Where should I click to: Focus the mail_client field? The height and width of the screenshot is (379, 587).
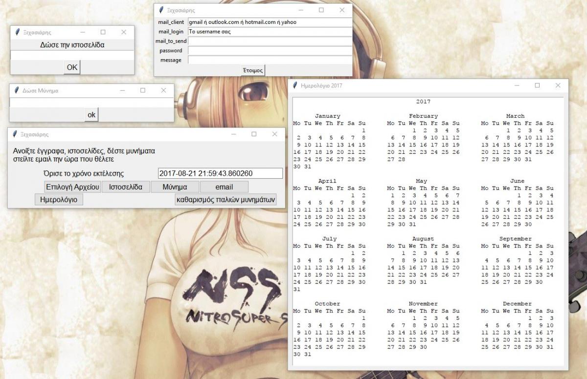click(x=270, y=22)
